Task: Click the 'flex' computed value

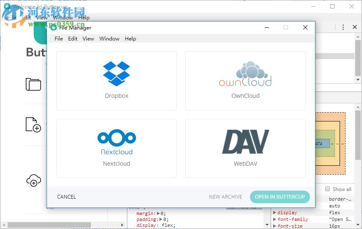Action: (x=335, y=213)
